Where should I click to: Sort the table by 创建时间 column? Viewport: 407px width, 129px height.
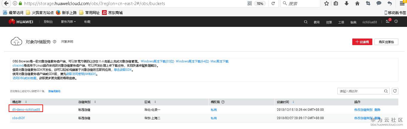[293, 102]
